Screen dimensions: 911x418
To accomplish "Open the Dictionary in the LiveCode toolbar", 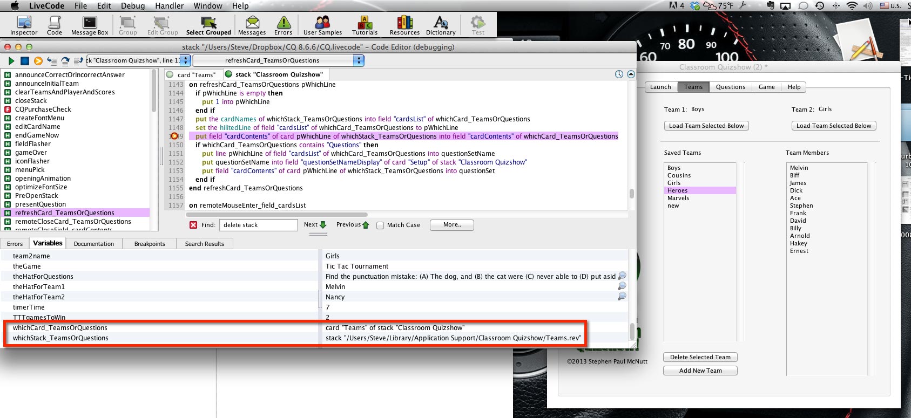I will 441,25.
